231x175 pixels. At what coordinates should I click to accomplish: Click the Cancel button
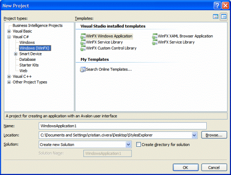pos(214,167)
